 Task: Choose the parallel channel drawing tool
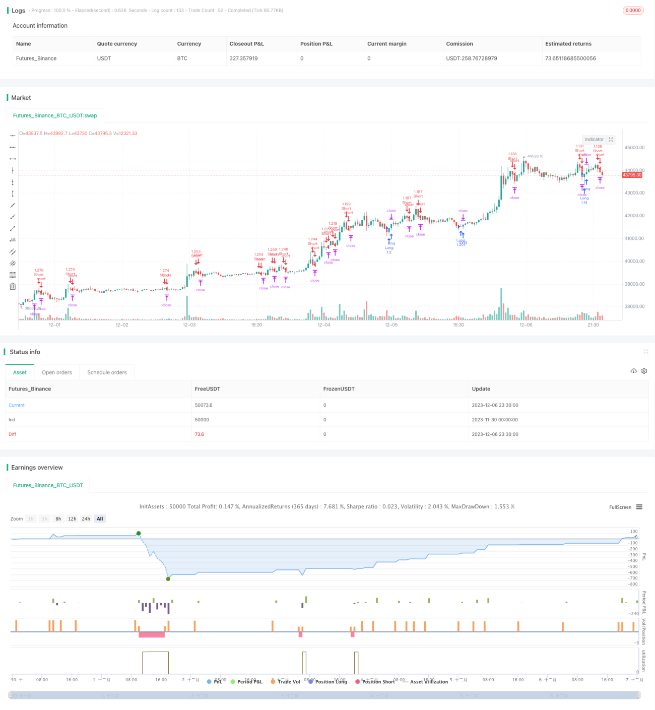pyautogui.click(x=13, y=251)
